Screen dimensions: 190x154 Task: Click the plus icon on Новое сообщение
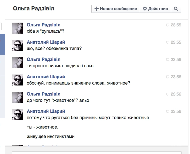pos(96,9)
